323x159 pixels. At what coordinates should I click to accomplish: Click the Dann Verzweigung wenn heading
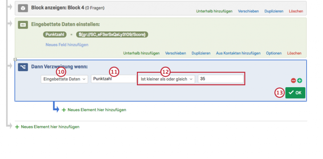pos(59,67)
